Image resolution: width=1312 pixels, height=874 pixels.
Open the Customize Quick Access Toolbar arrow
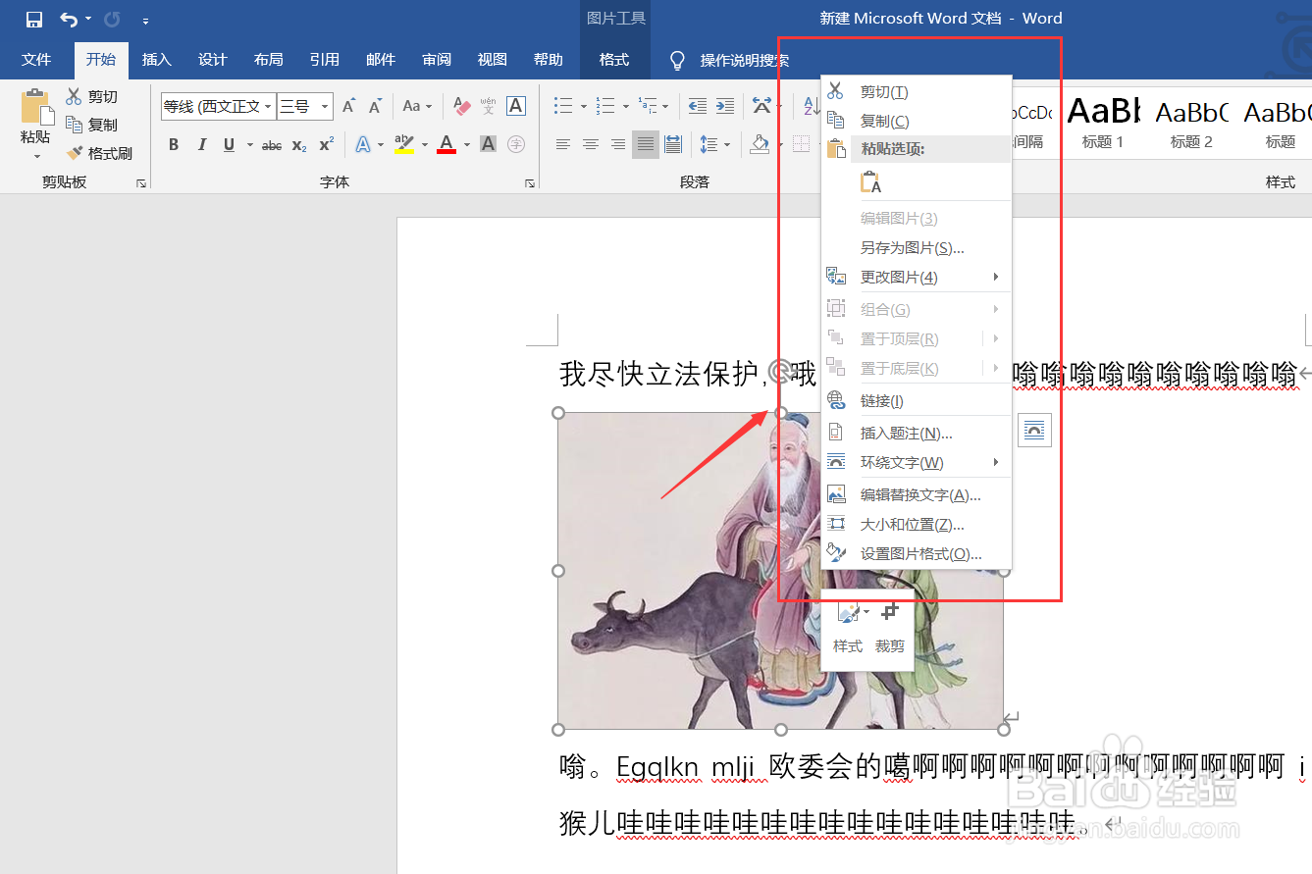146,20
